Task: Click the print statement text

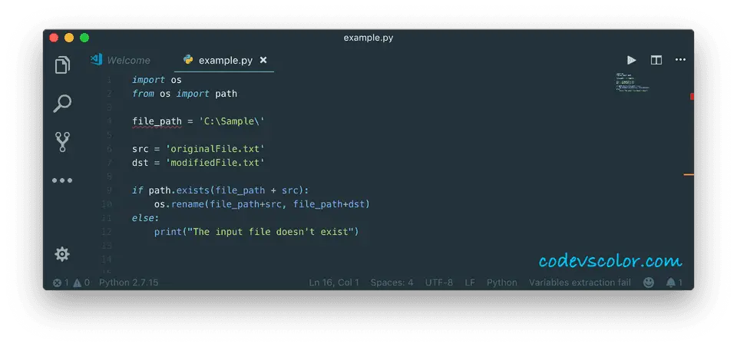Action: click(256, 232)
